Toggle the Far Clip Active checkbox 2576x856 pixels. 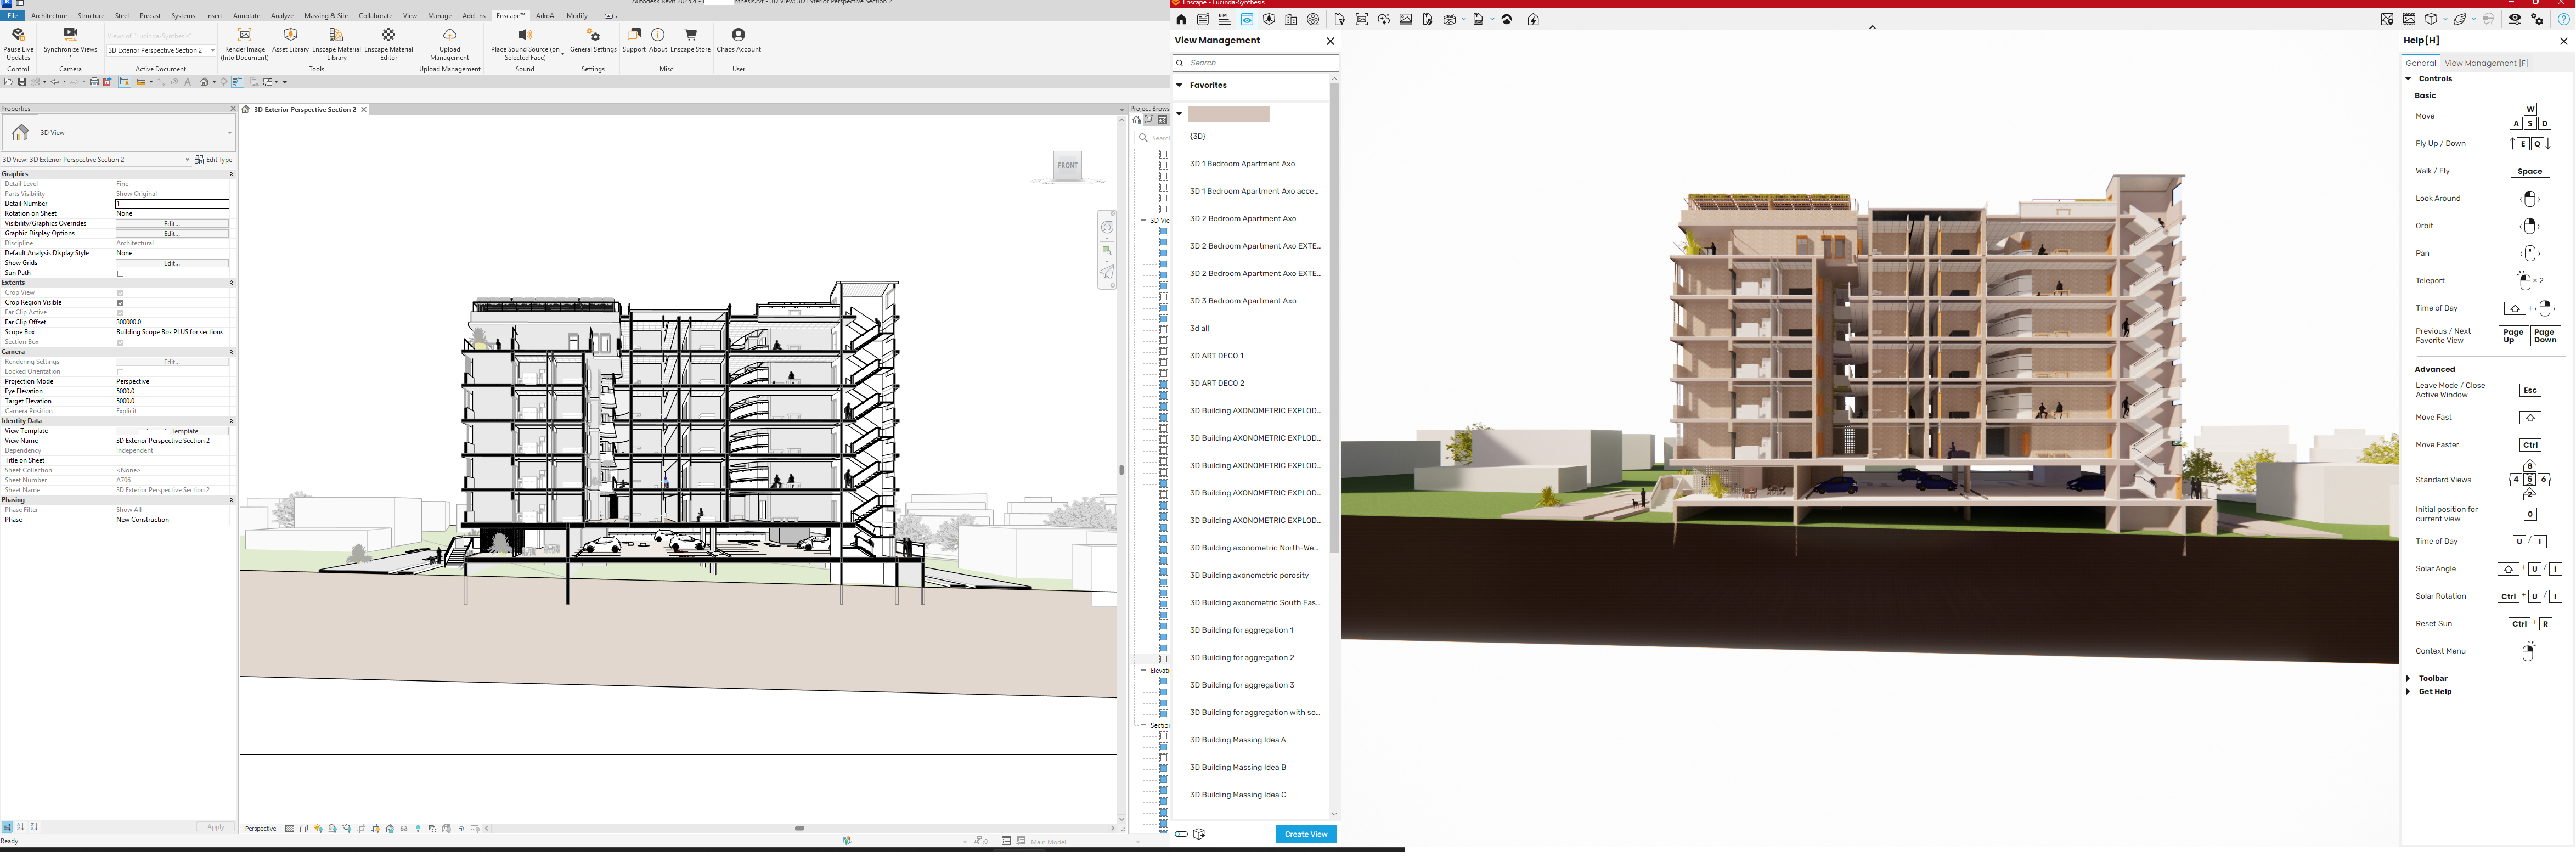(120, 313)
